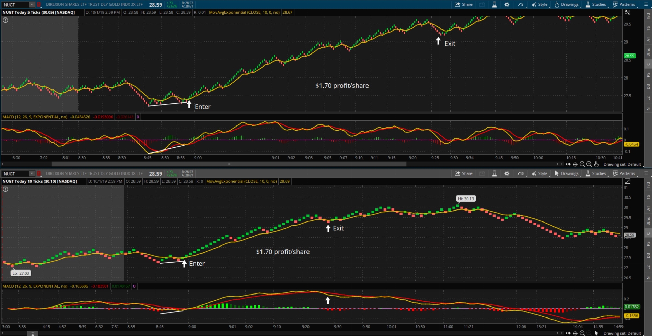Click MovAvgExponential label on 5 Ticks chart
The height and width of the screenshot is (336, 652).
click(244, 12)
